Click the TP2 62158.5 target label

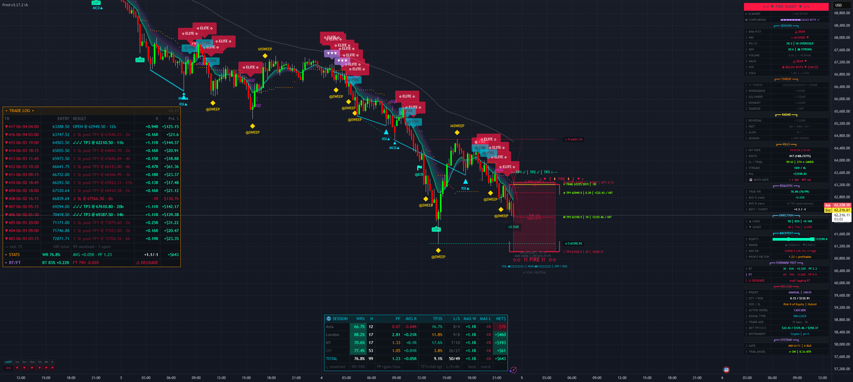click(x=587, y=217)
